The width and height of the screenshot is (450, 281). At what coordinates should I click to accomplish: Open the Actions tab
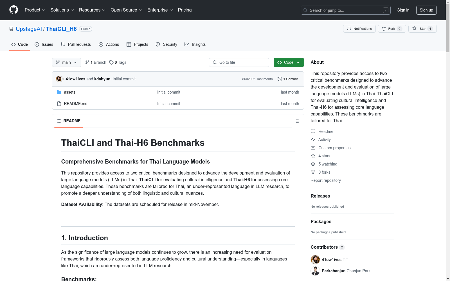click(109, 44)
